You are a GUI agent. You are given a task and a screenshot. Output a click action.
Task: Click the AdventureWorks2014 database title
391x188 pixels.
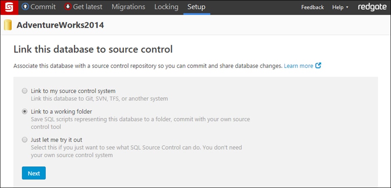(60, 25)
